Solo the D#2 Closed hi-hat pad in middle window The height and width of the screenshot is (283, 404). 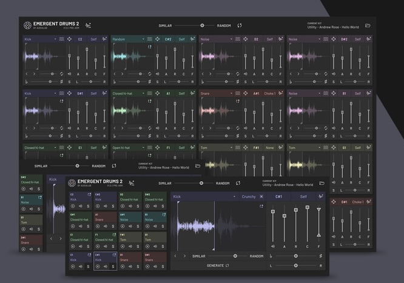pyautogui.click(x=39, y=188)
